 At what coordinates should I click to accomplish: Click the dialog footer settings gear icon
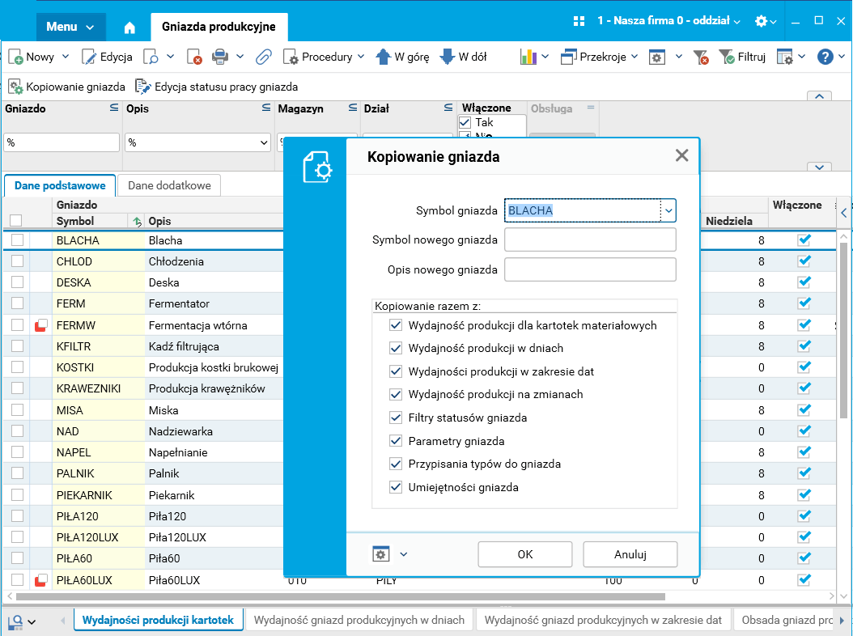381,554
